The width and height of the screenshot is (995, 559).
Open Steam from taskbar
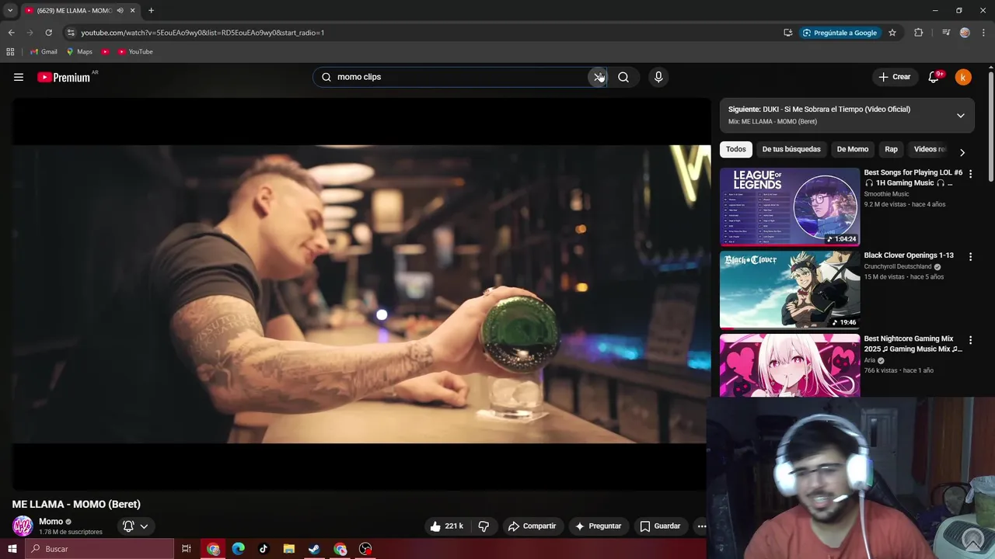[x=314, y=549]
